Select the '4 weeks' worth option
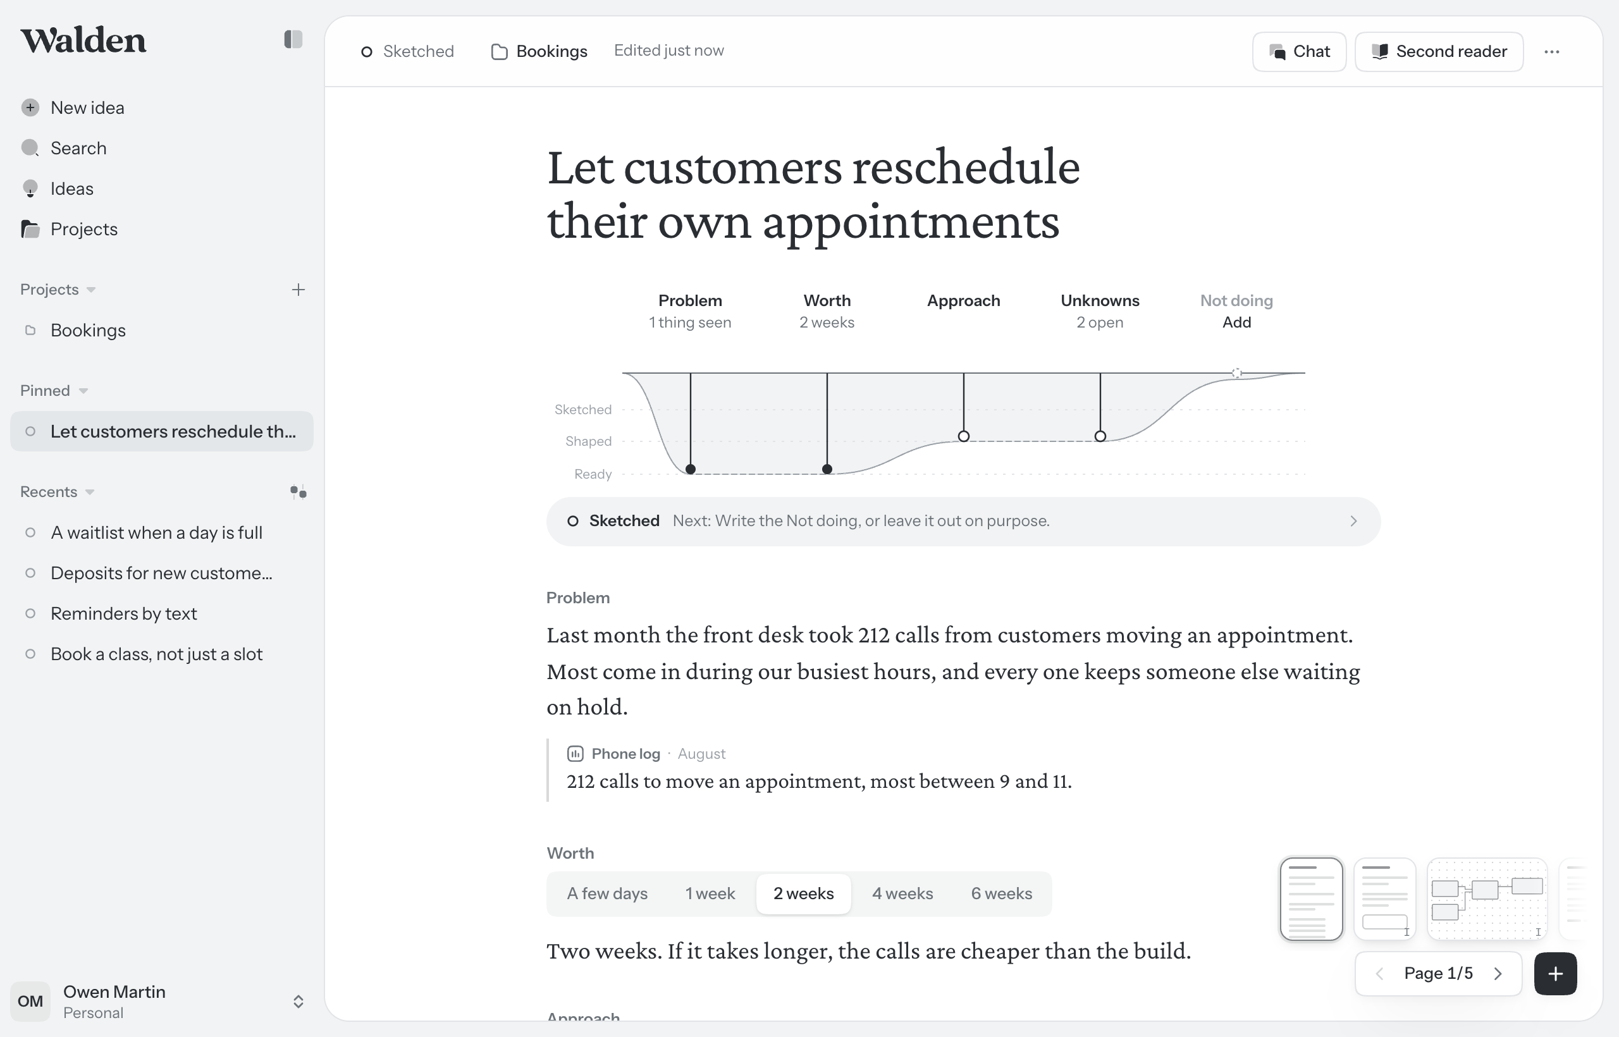 (902, 893)
